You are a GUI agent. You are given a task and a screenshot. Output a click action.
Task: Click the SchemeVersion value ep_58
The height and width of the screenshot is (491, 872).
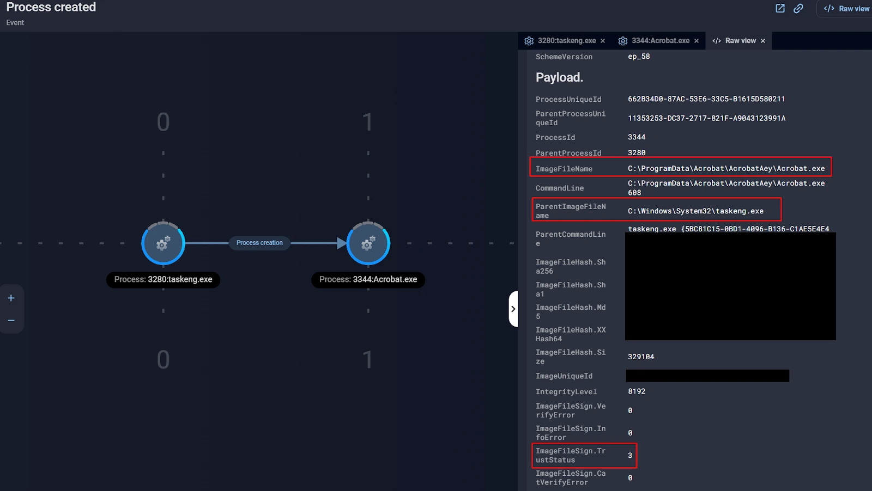coord(639,57)
